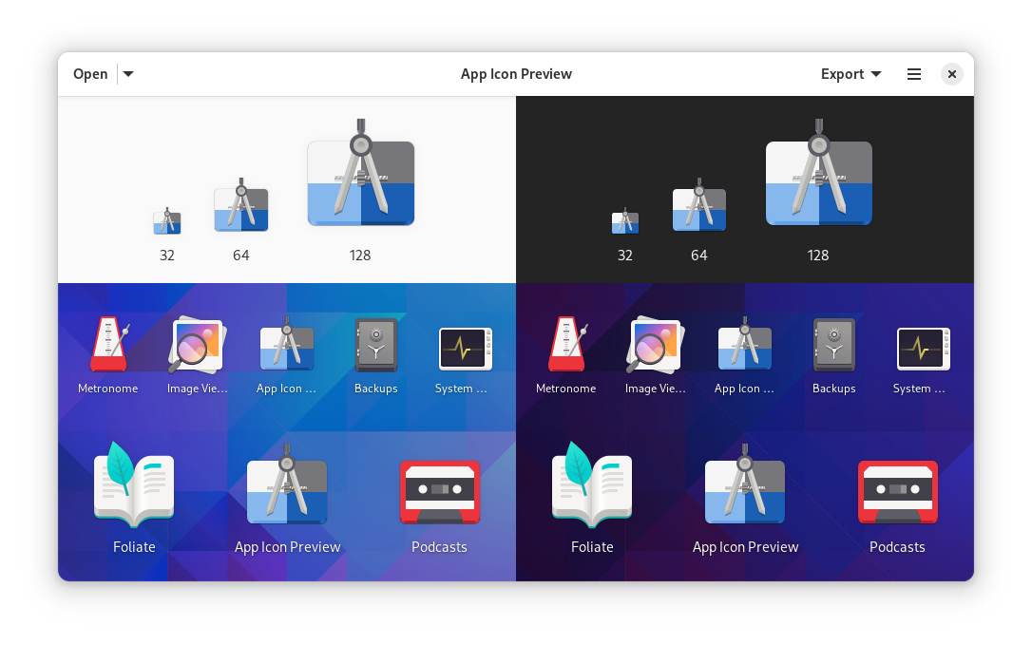Click the 'App Icon Preview' window title
The height and width of the screenshot is (645, 1032).
pos(516,74)
